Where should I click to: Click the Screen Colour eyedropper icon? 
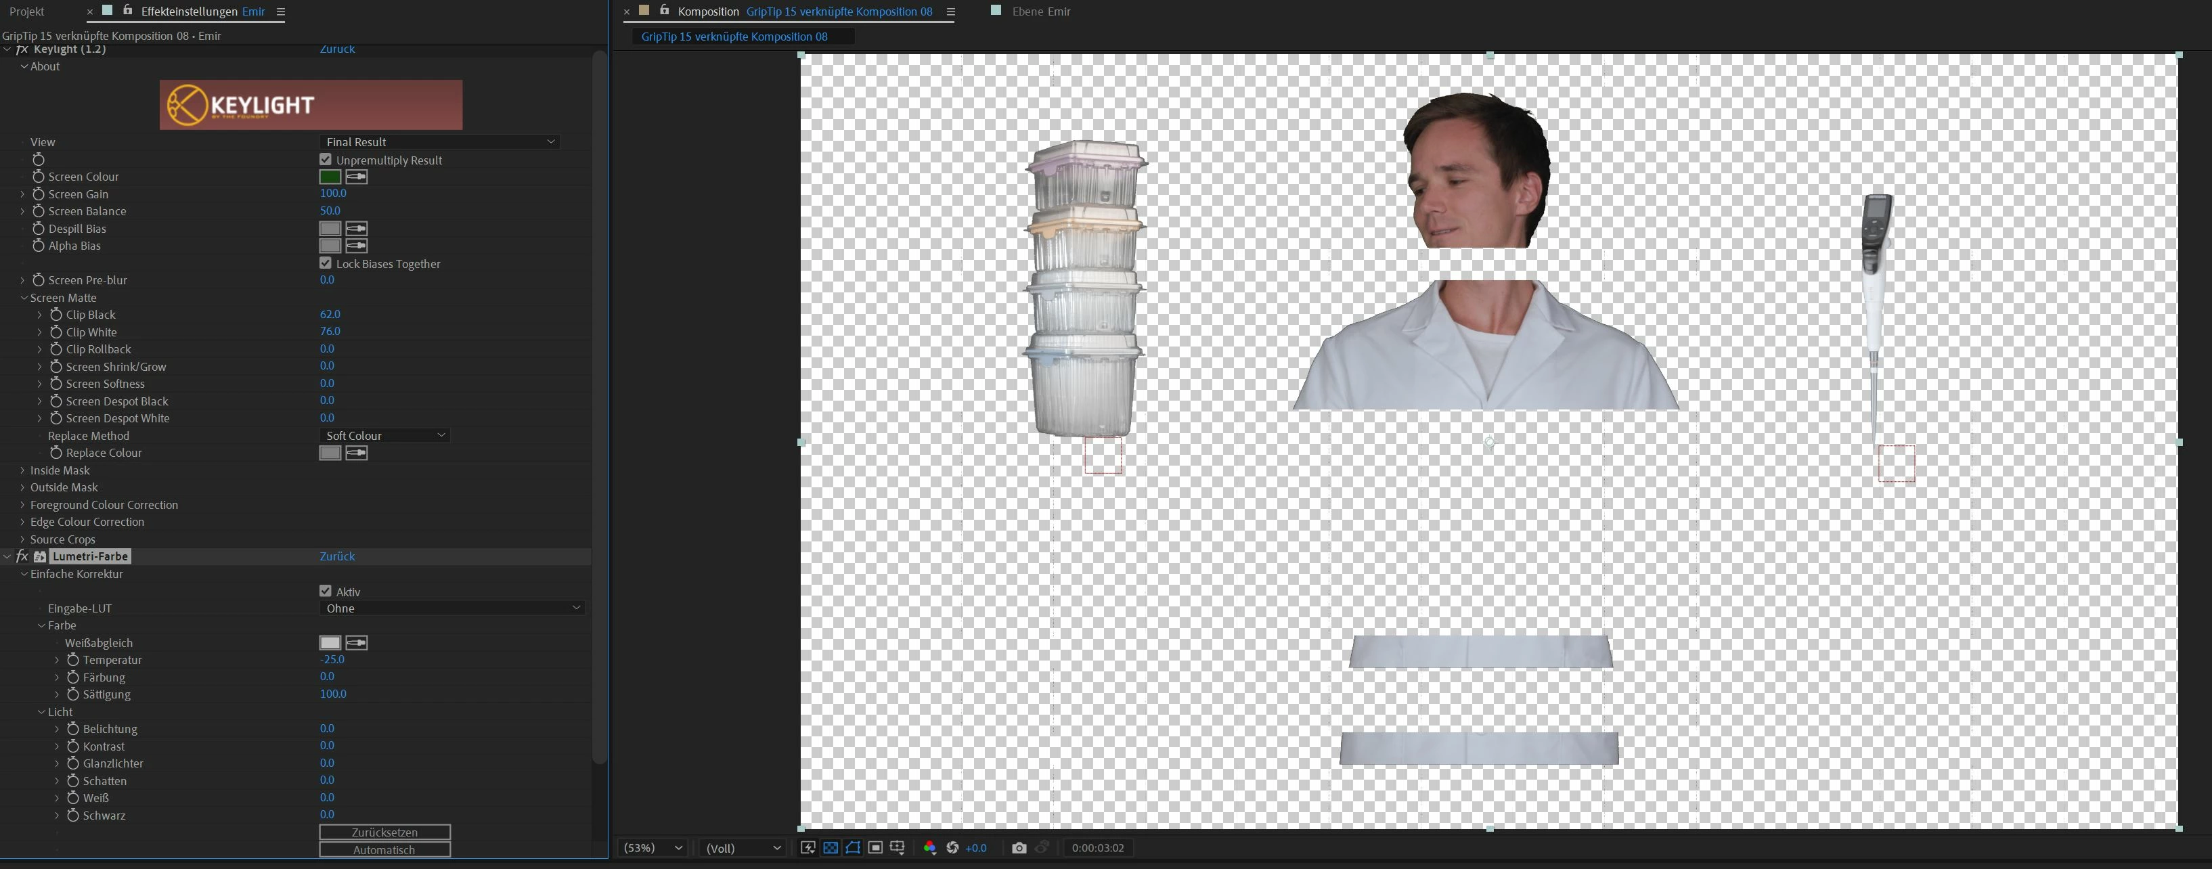pyautogui.click(x=356, y=177)
